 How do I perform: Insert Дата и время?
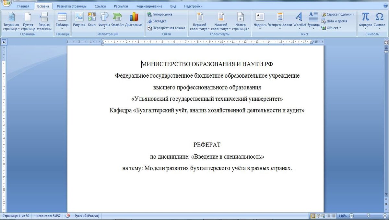(334, 21)
